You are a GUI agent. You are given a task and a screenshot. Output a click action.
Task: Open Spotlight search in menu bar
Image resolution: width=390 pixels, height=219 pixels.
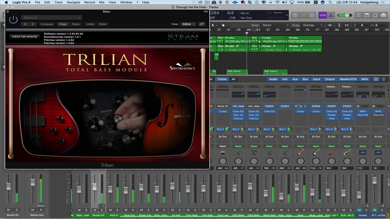click(330, 2)
